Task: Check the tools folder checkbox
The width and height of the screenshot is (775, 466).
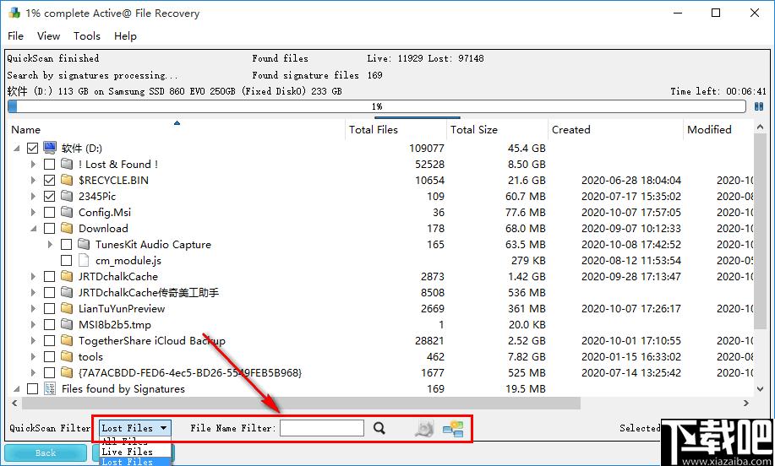Action: tap(49, 356)
